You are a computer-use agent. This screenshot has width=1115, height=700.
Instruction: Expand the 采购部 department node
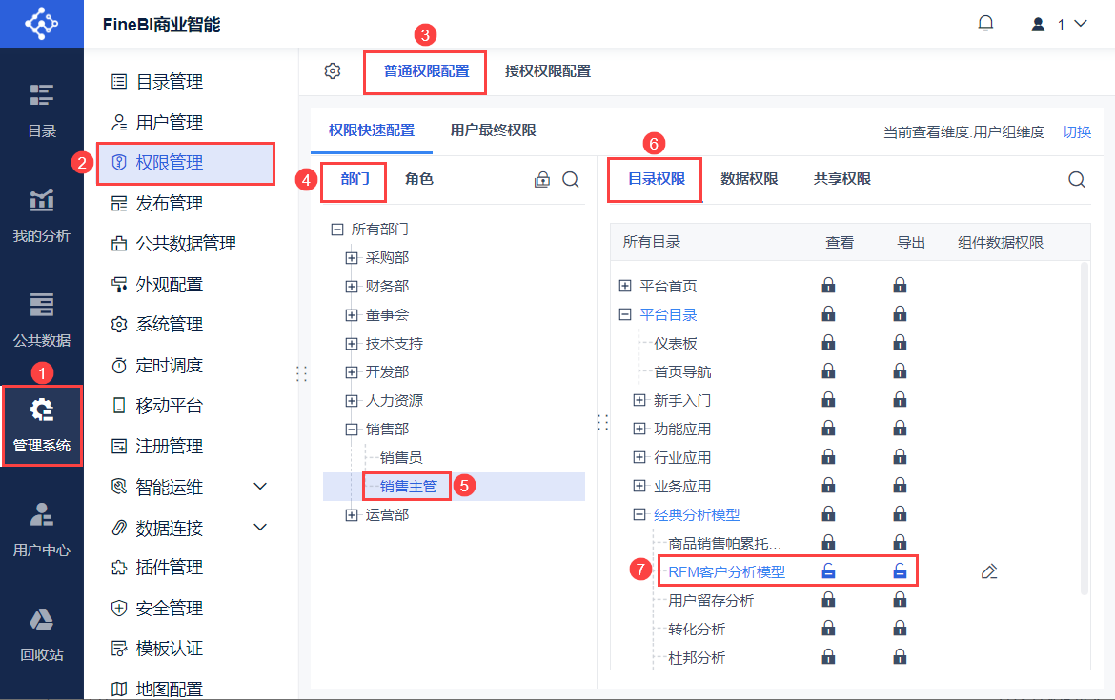(352, 258)
